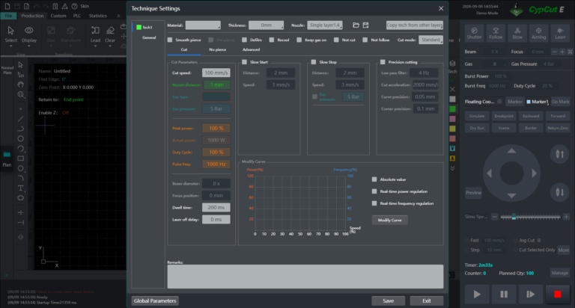Open the Advanced tab
Viewport: 575px width, 308px height.
[252, 49]
